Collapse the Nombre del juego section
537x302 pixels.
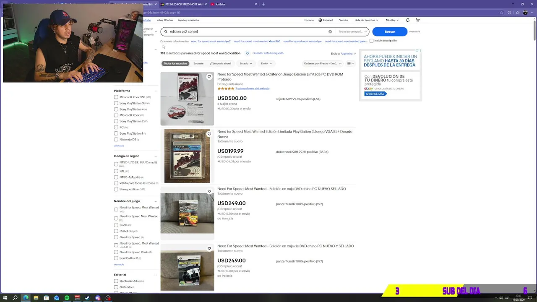156,201
